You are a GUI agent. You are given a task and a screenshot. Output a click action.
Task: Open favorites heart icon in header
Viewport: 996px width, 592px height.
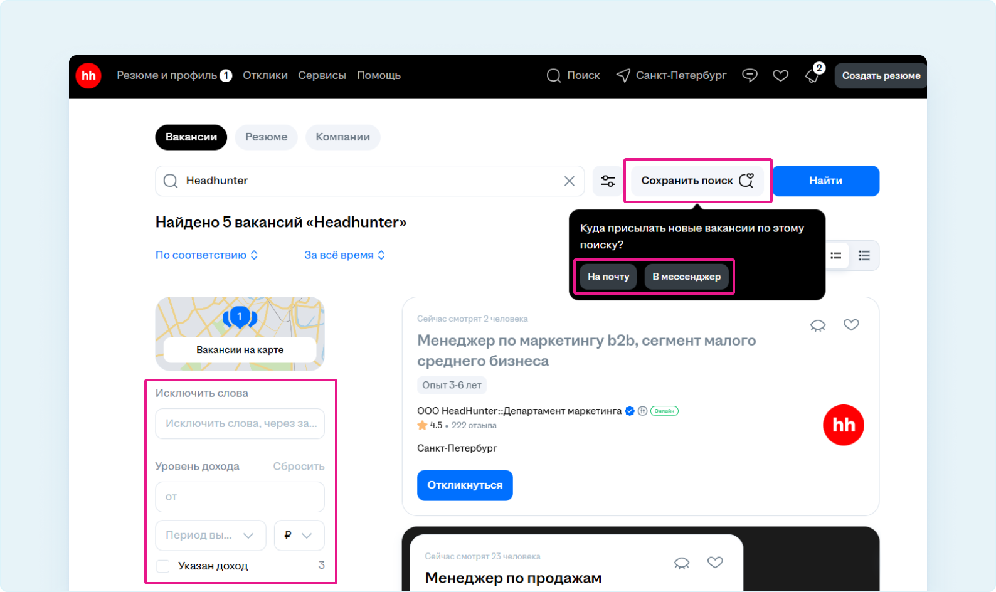[x=780, y=76]
